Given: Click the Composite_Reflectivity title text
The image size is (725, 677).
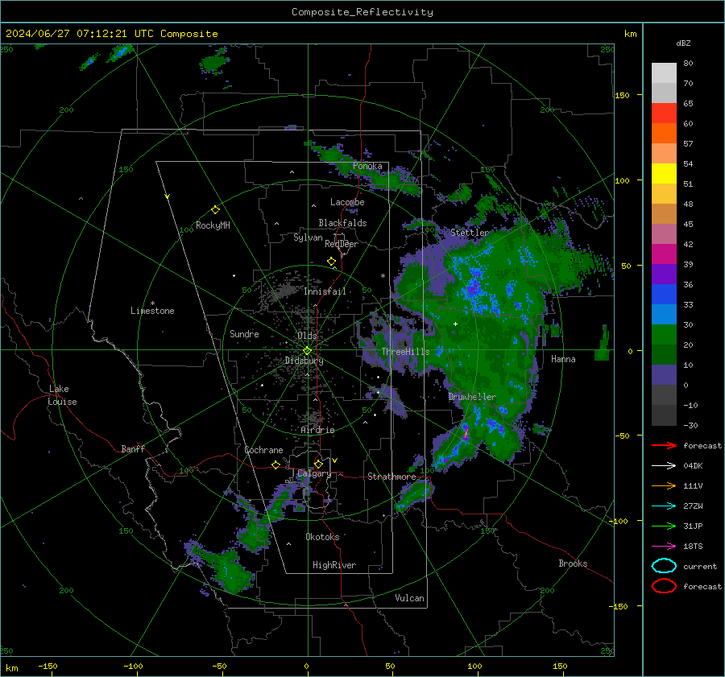Looking at the screenshot, I should click(362, 12).
